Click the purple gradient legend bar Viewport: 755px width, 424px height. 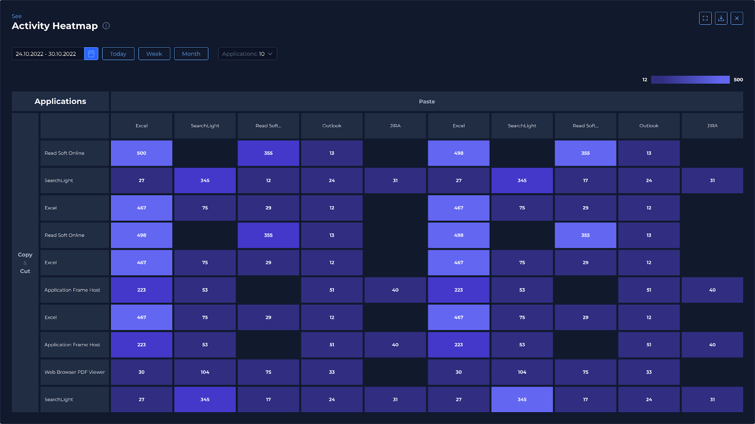[690, 80]
